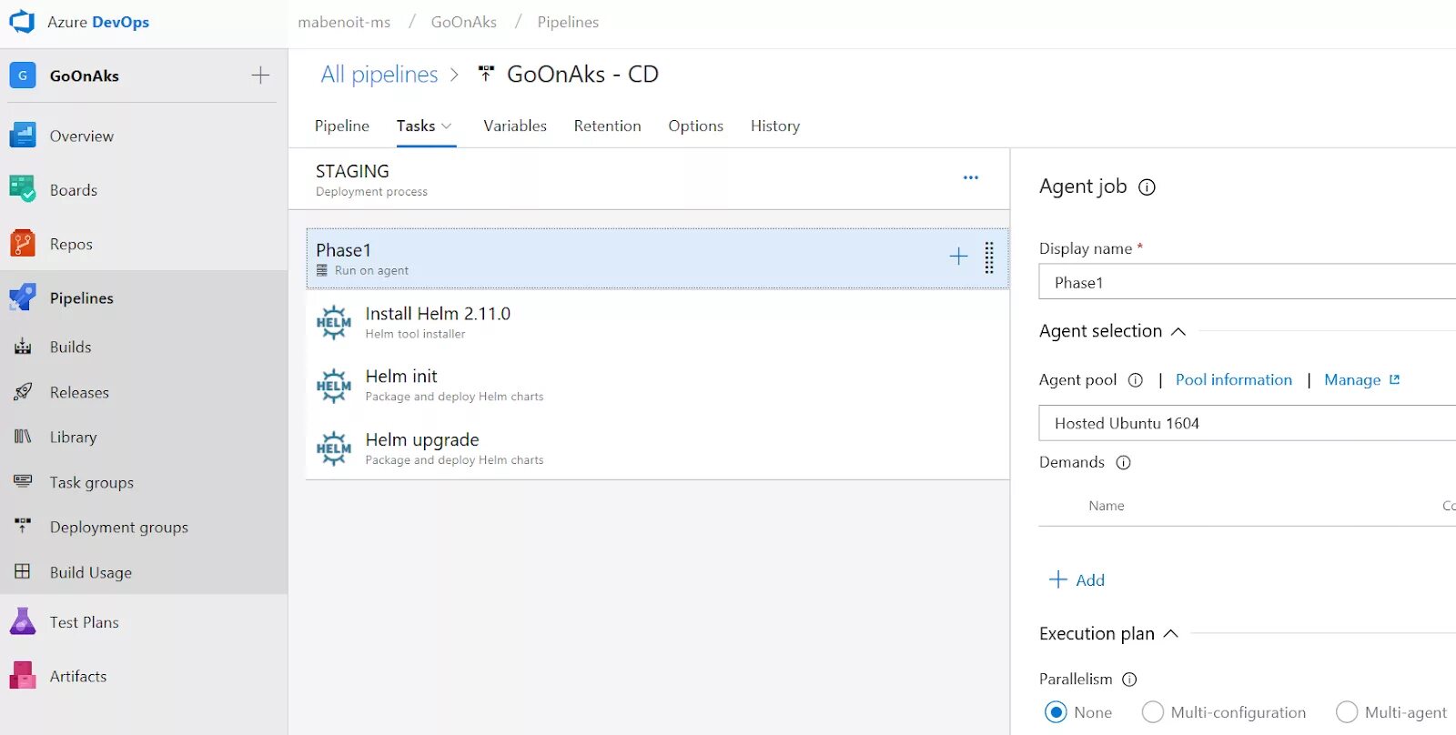
Task: Click the Releases rocket icon
Action: coord(23,392)
